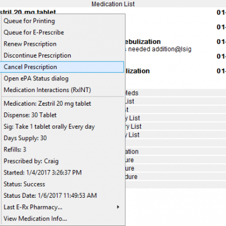Open ePA Status dialog

point(62,79)
